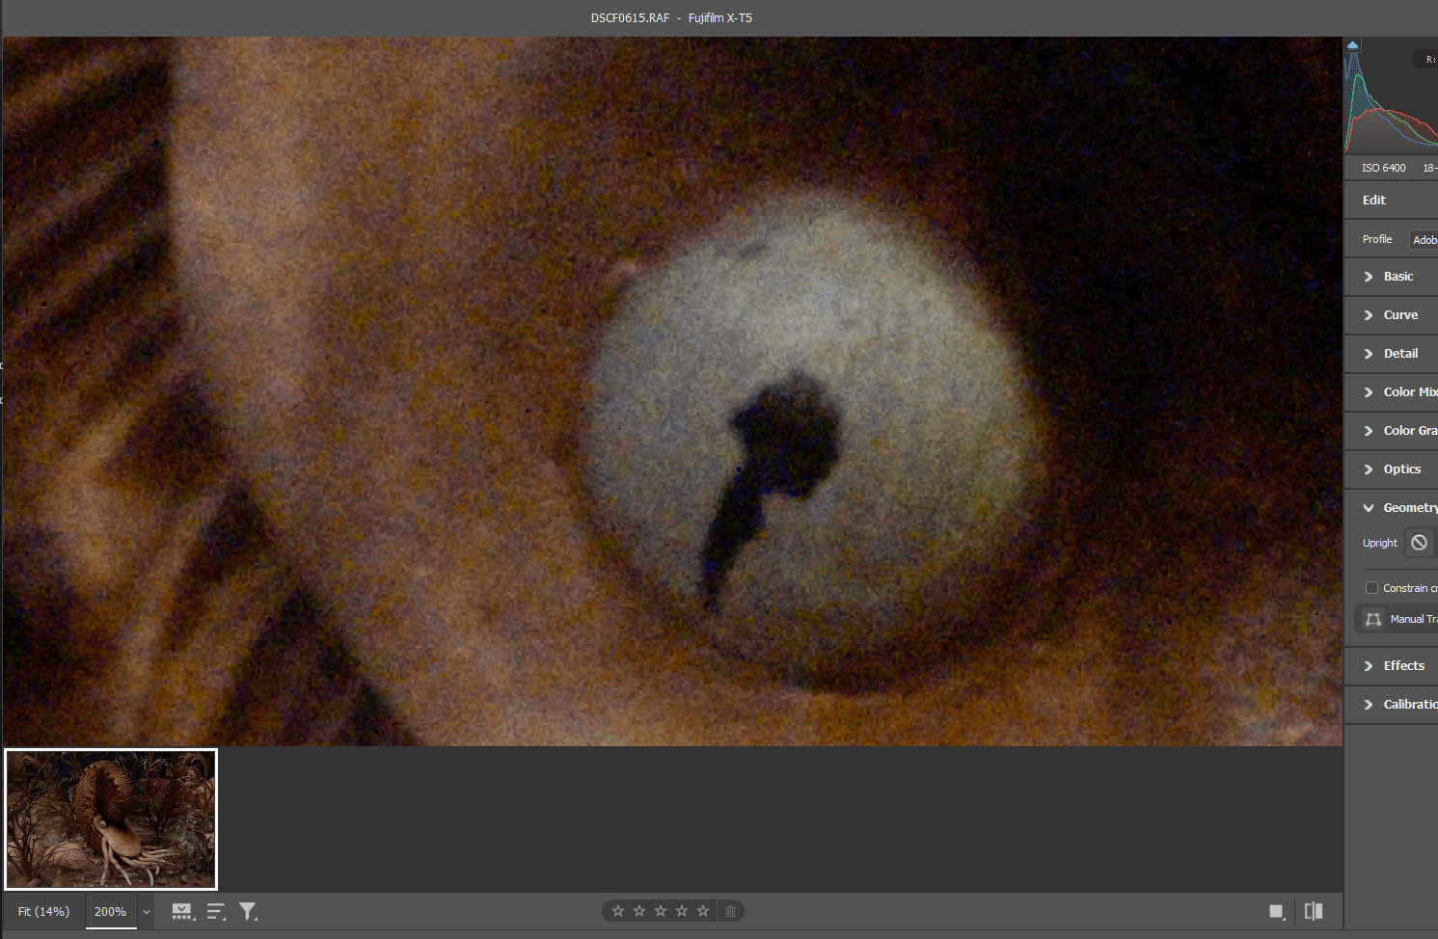This screenshot has height=939, width=1438.
Task: Open the filmstrip options icon
Action: coord(182,911)
